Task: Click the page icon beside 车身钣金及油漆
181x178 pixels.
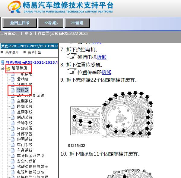Action: coord(13,156)
